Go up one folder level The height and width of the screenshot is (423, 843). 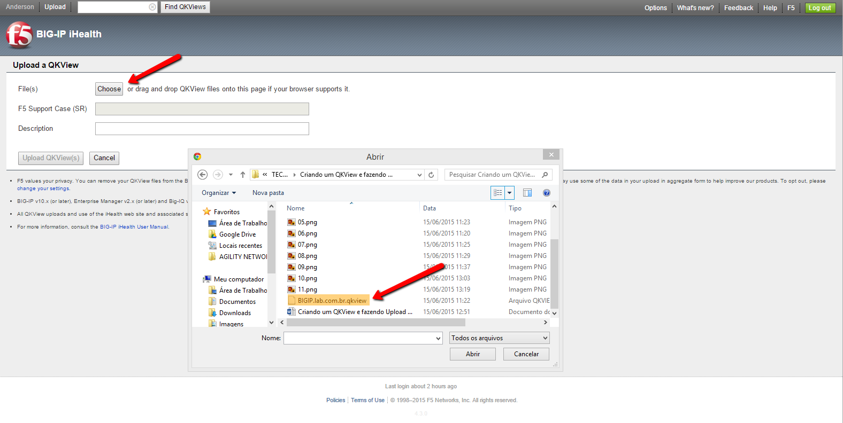(243, 175)
